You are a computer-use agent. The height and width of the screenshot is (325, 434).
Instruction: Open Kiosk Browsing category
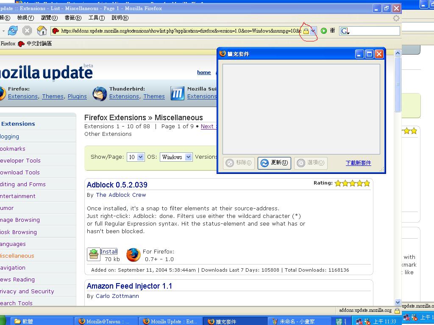pos(18,232)
